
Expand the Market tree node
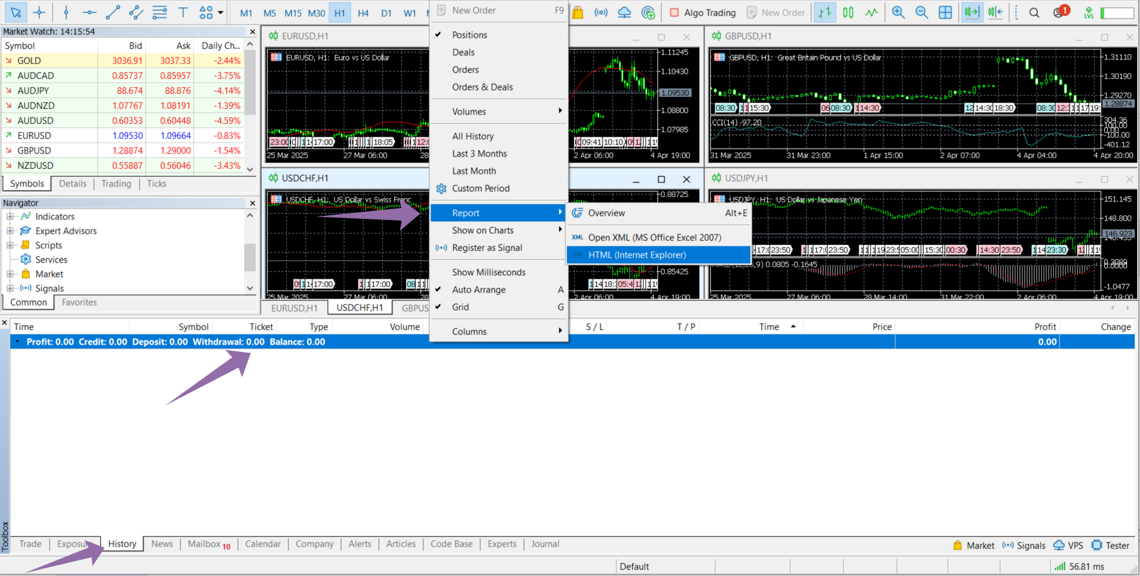pyautogui.click(x=10, y=274)
